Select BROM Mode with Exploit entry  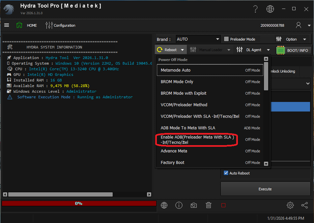(210, 93)
